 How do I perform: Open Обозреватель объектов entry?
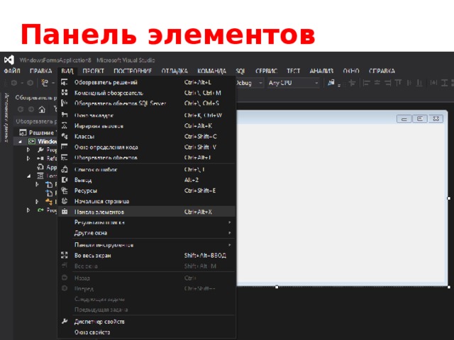pyautogui.click(x=147, y=157)
